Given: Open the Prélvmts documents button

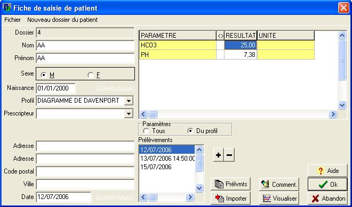Looking at the screenshot, I should 230,184.
